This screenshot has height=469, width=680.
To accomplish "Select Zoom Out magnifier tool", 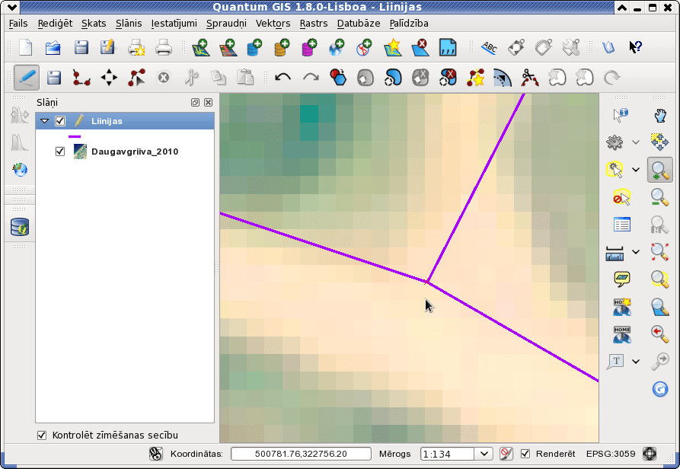I will tap(659, 197).
